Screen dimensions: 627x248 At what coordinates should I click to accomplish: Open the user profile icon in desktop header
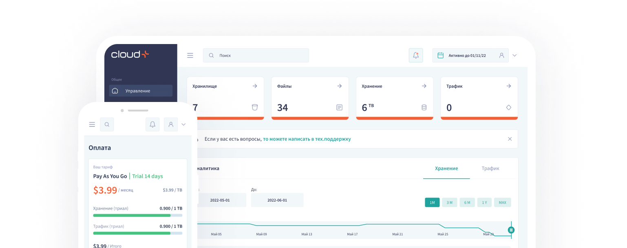pyautogui.click(x=502, y=55)
